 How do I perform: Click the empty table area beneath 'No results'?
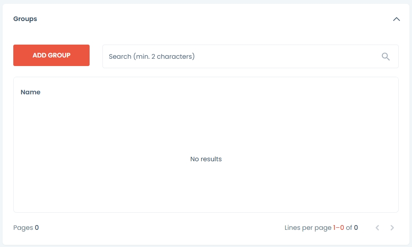[206, 189]
